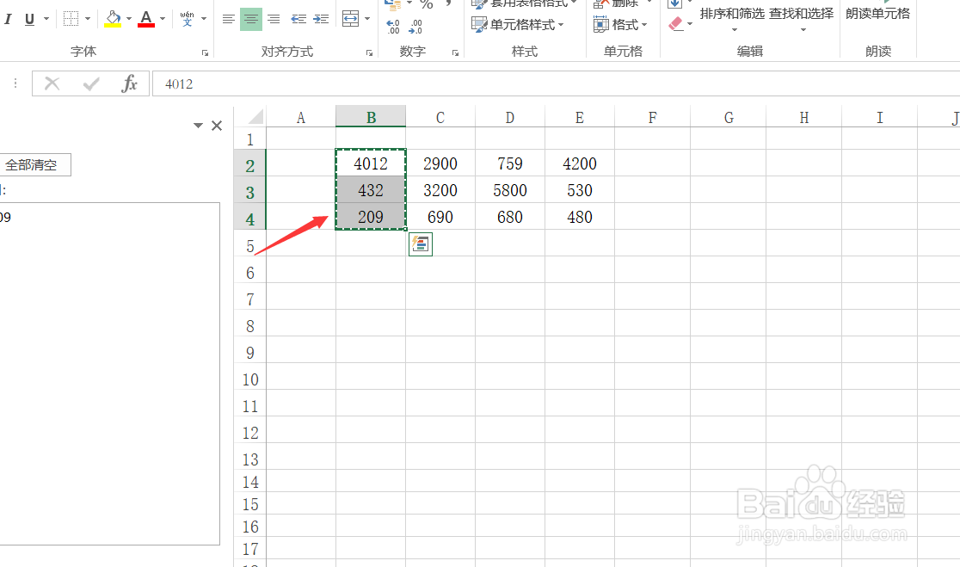Image resolution: width=960 pixels, height=567 pixels.
Task: Open the insert function fx dialog
Action: click(129, 83)
